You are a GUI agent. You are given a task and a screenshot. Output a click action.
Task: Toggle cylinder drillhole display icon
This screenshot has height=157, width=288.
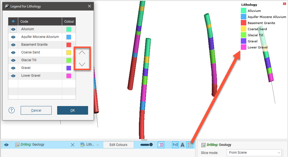pos(161,145)
